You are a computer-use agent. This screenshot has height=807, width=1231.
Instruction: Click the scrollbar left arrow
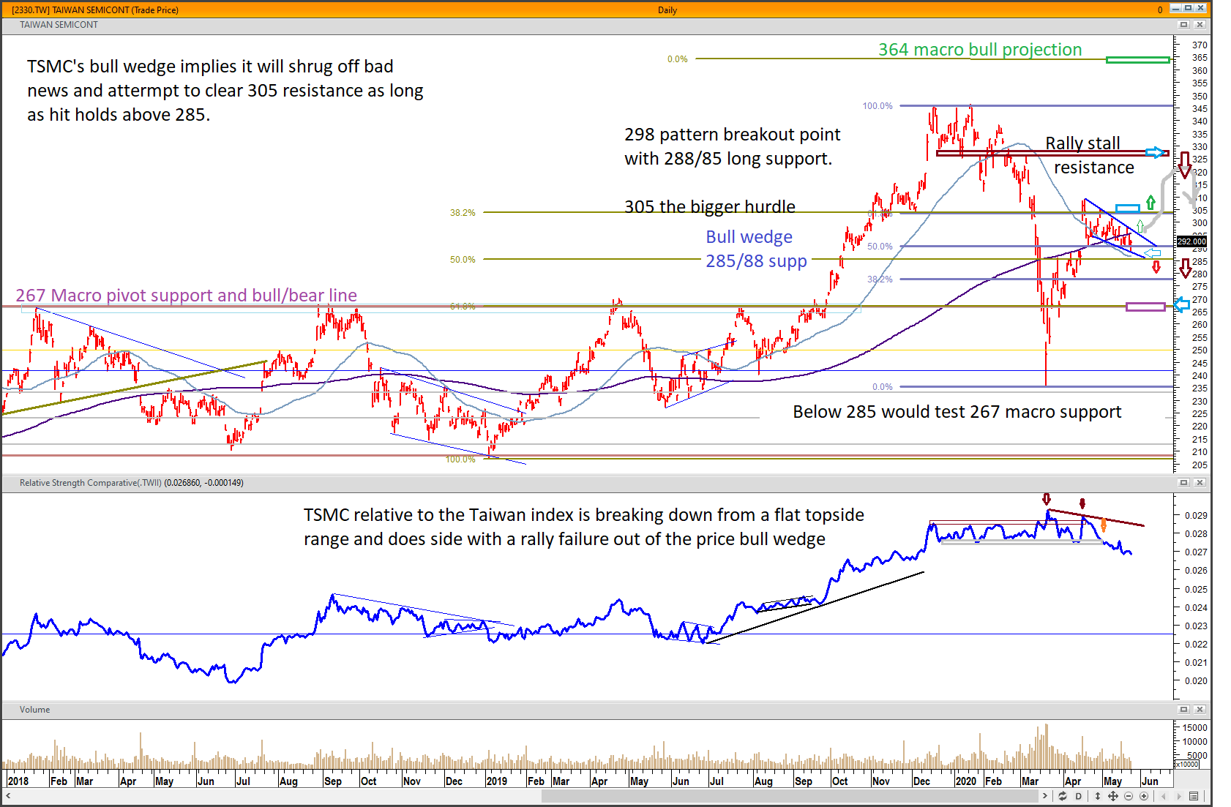pyautogui.click(x=8, y=796)
